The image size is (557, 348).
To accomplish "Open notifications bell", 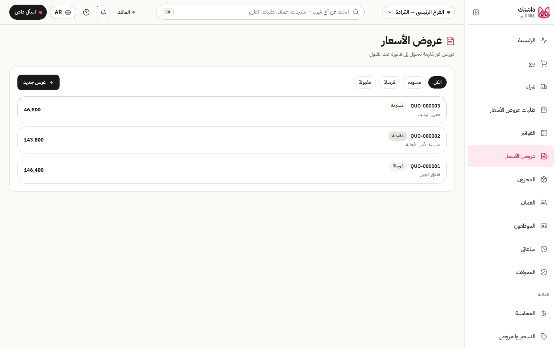I will coord(103,12).
